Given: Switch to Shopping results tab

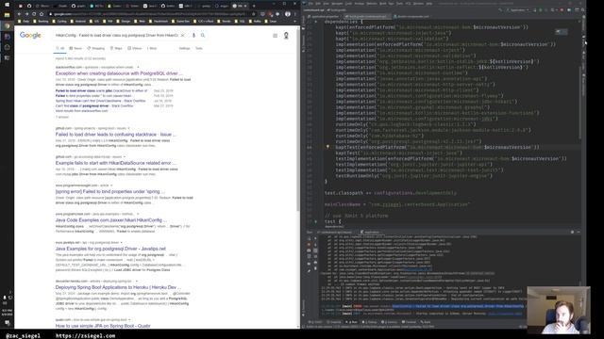Looking at the screenshot, I should (96, 48).
